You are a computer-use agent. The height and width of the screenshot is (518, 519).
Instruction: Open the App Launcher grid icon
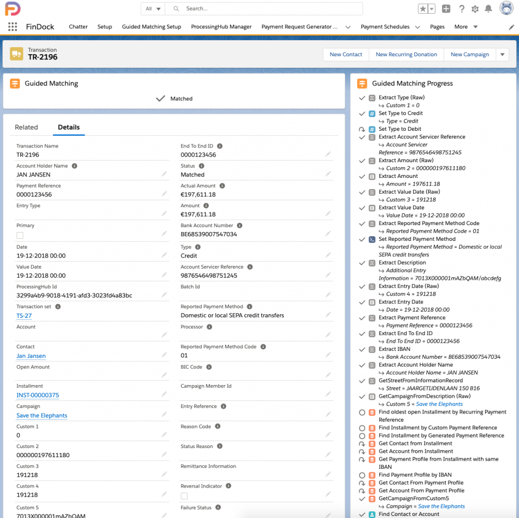12,27
